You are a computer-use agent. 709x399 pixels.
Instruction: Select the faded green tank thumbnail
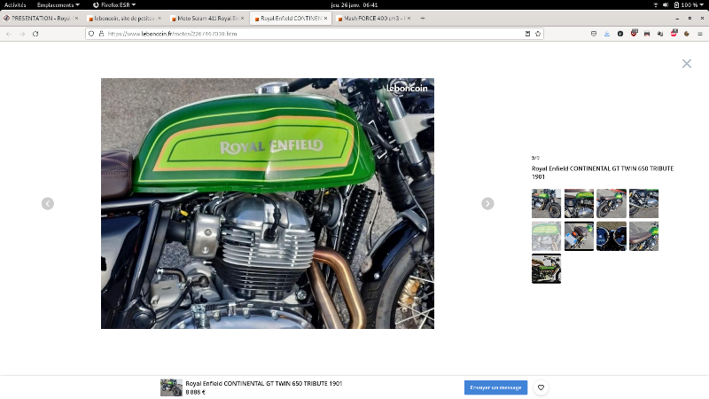click(546, 236)
